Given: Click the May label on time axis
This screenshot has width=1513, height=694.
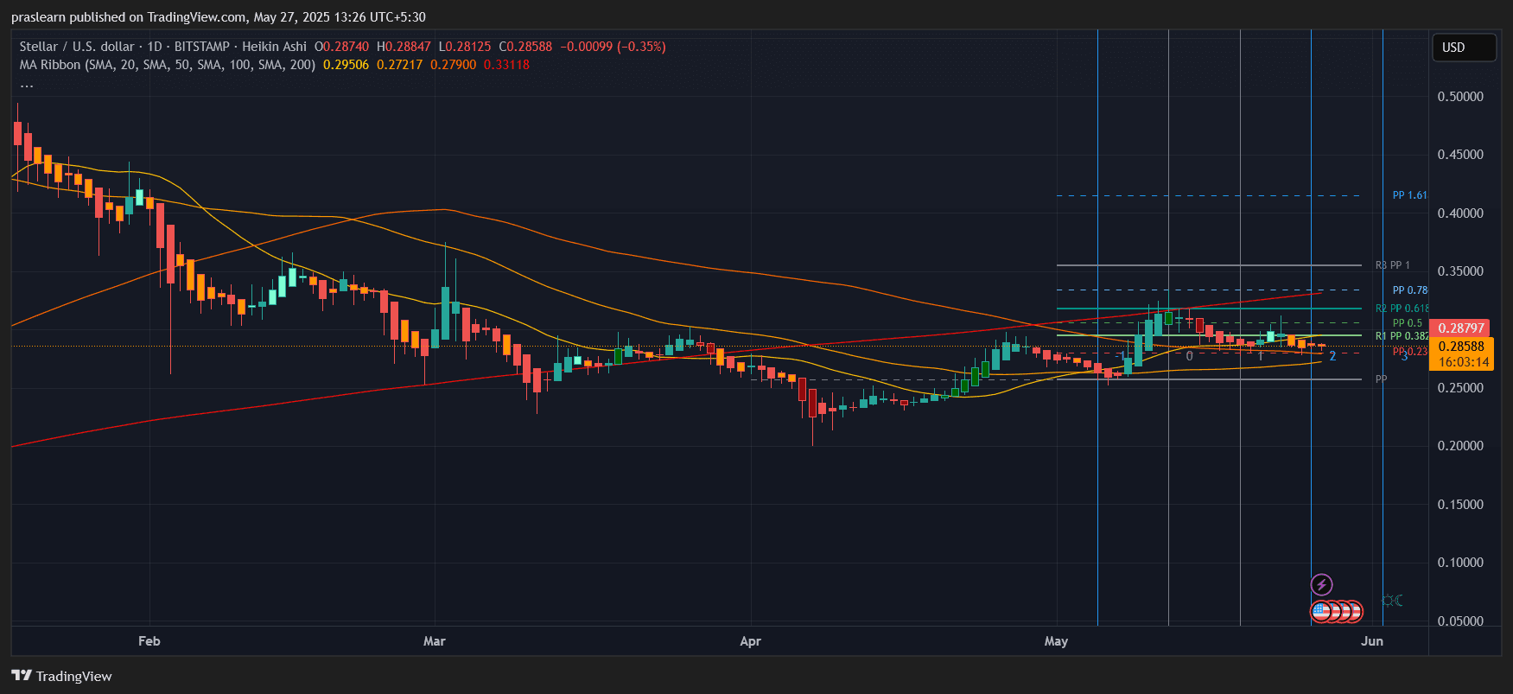Looking at the screenshot, I should [x=1056, y=641].
